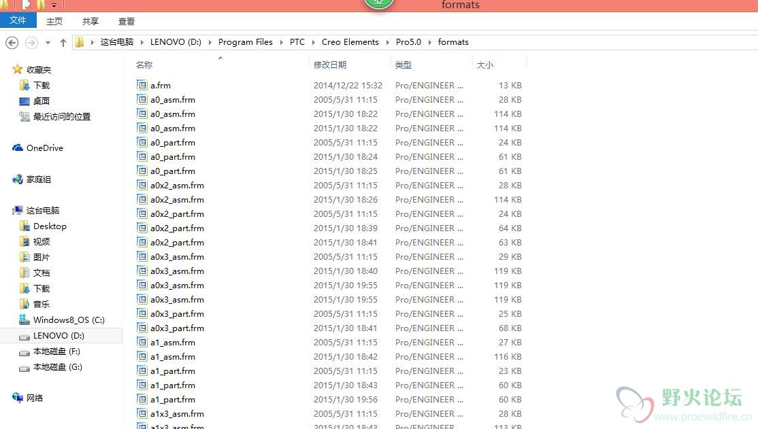Select the a.frm file icon
This screenshot has width=758, height=429.
[142, 85]
